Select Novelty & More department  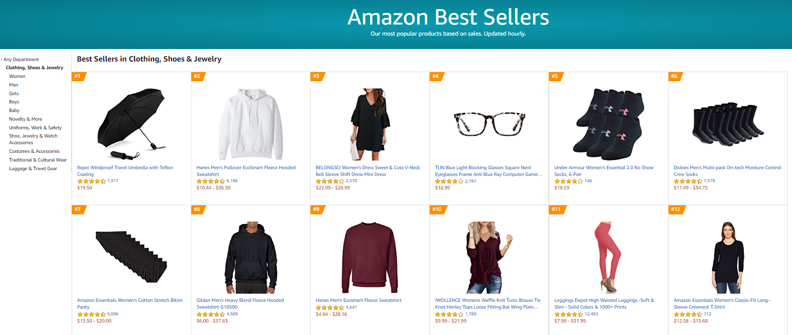tap(25, 119)
